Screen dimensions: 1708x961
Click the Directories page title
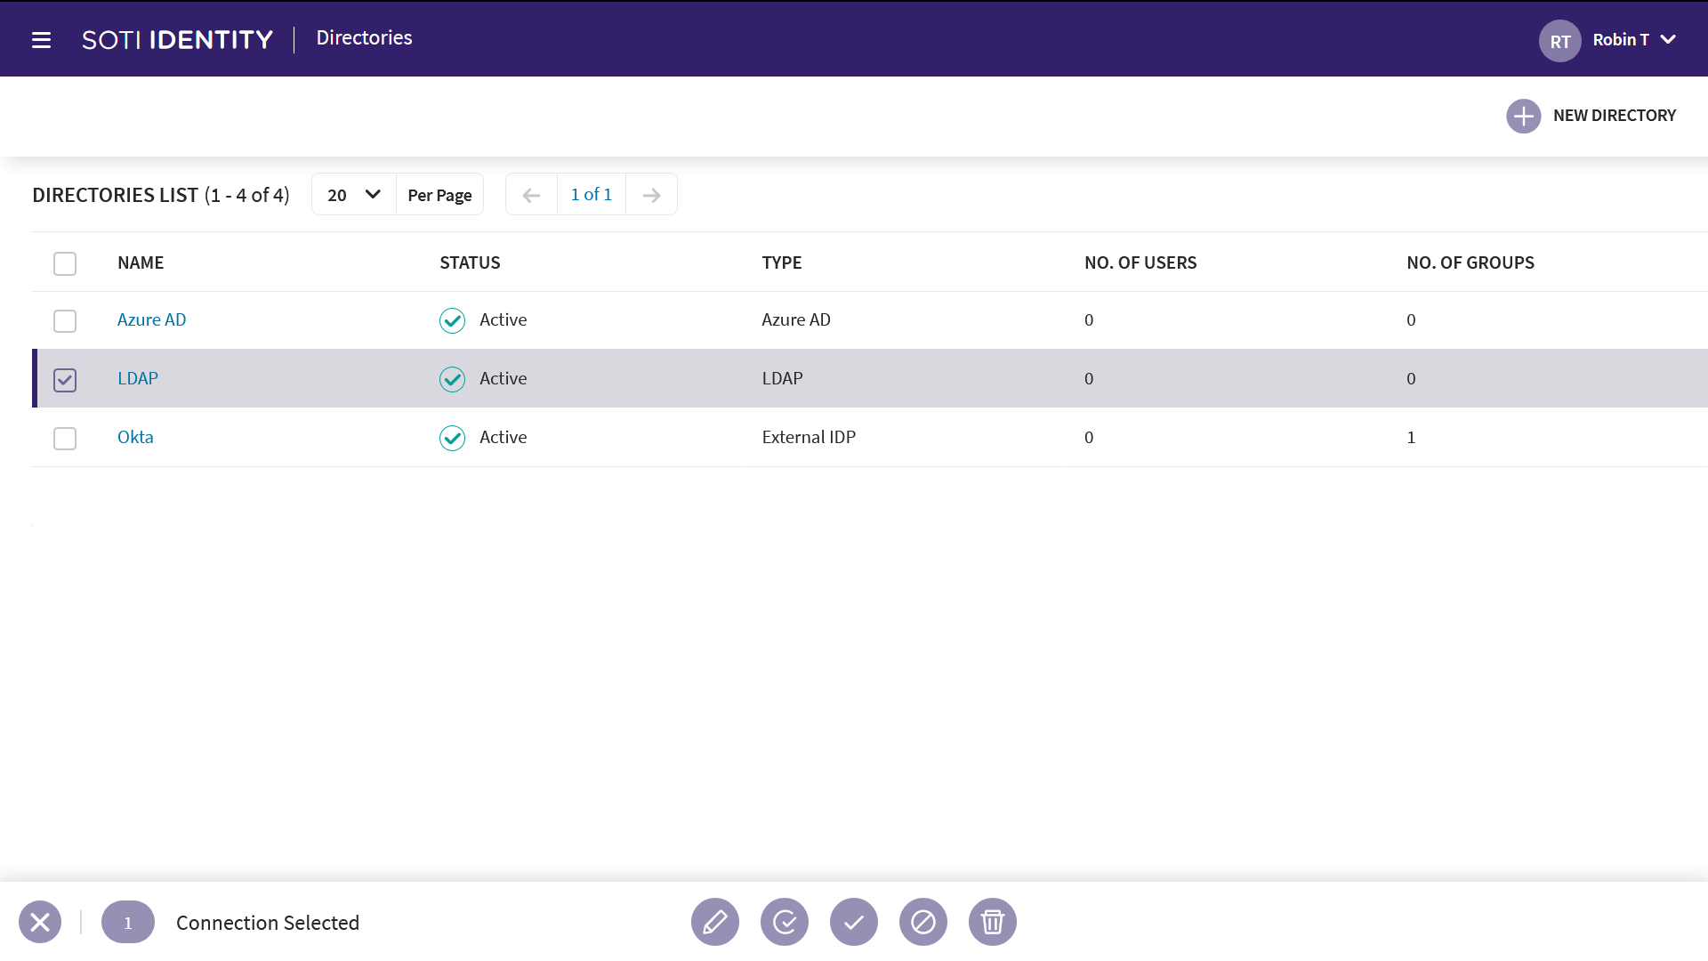364,37
